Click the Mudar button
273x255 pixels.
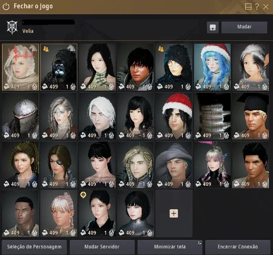point(244,27)
